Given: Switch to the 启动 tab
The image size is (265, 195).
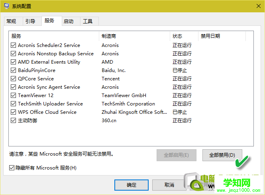Looking at the screenshot, I should tap(69, 21).
